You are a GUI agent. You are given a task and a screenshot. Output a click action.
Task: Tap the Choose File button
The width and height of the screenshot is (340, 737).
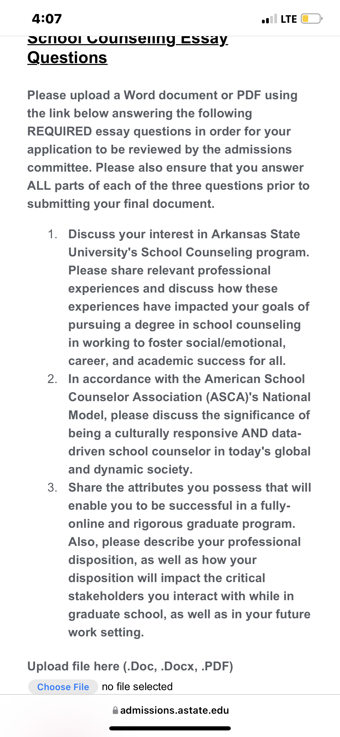pyautogui.click(x=63, y=687)
